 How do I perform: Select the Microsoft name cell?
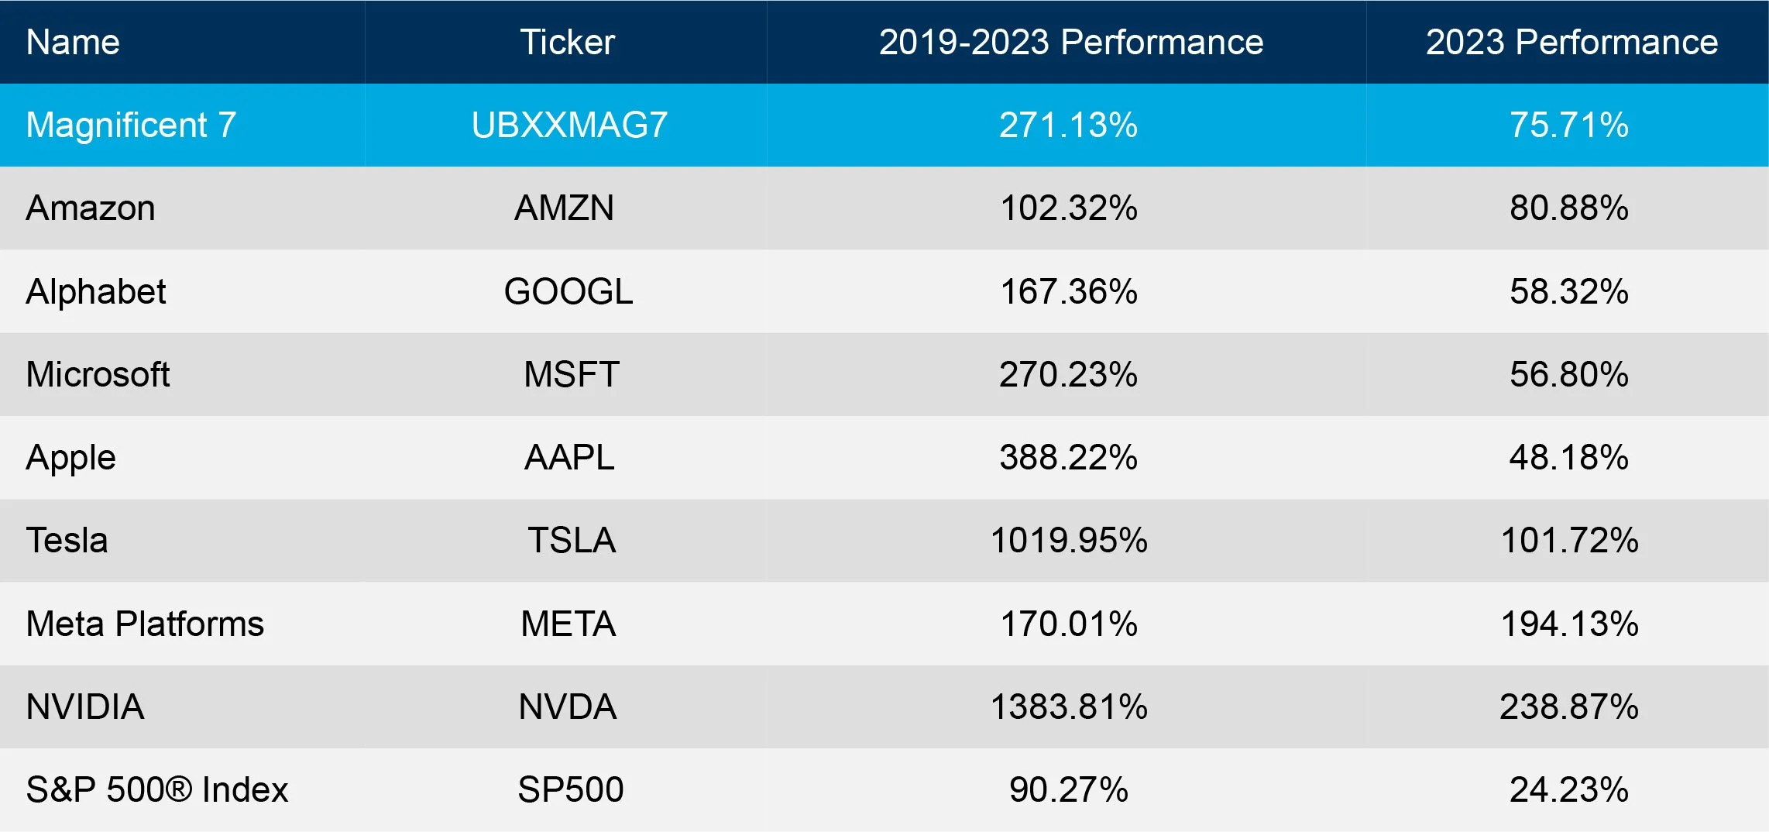pos(98,374)
